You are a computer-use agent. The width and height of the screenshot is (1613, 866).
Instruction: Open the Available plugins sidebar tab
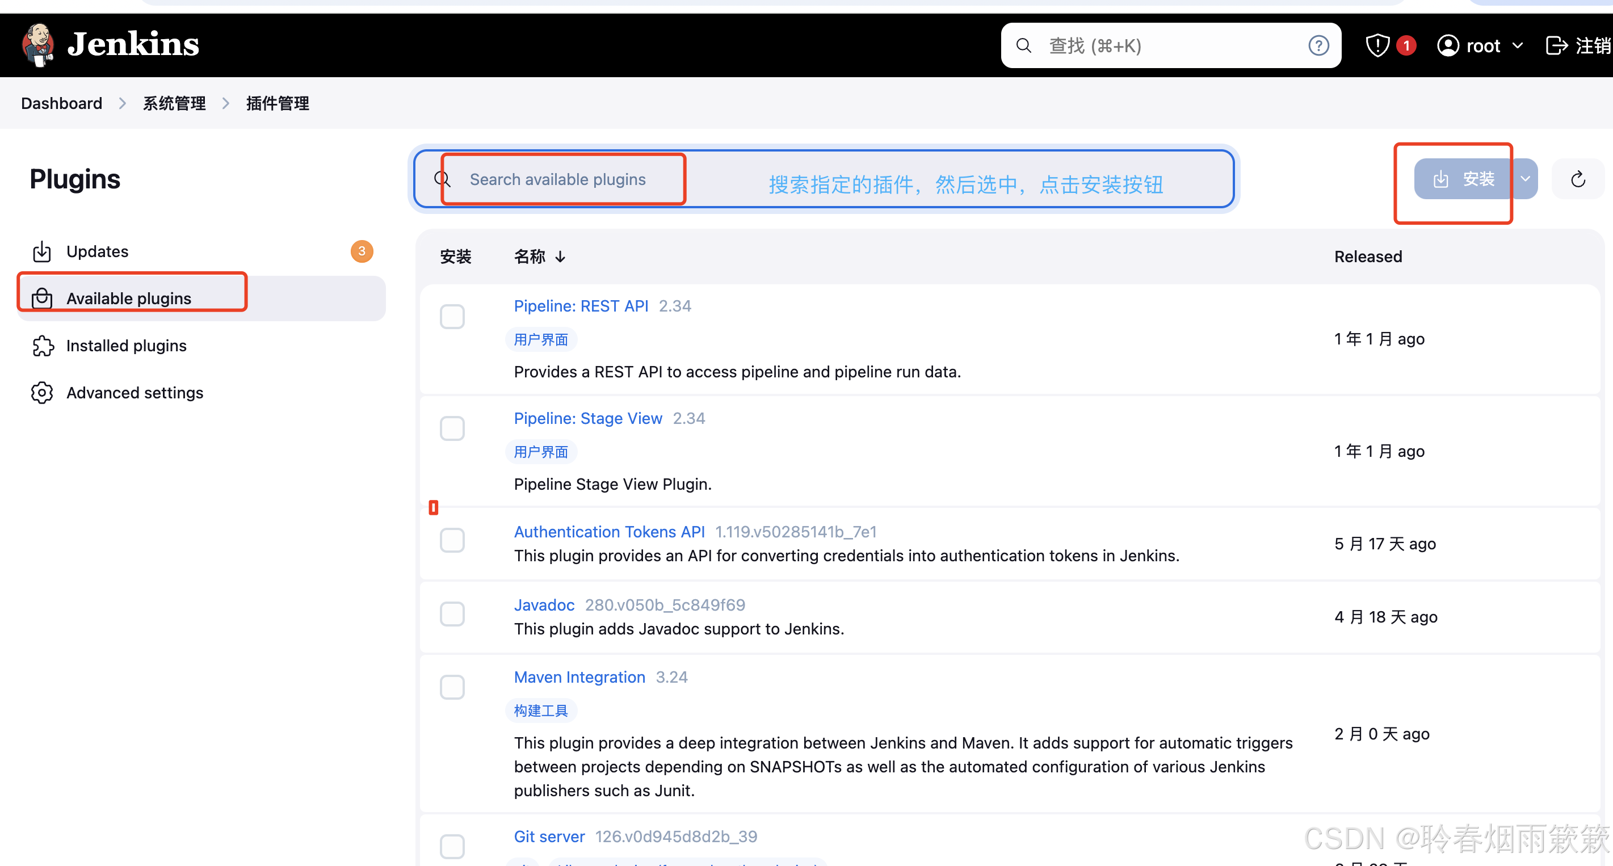128,298
